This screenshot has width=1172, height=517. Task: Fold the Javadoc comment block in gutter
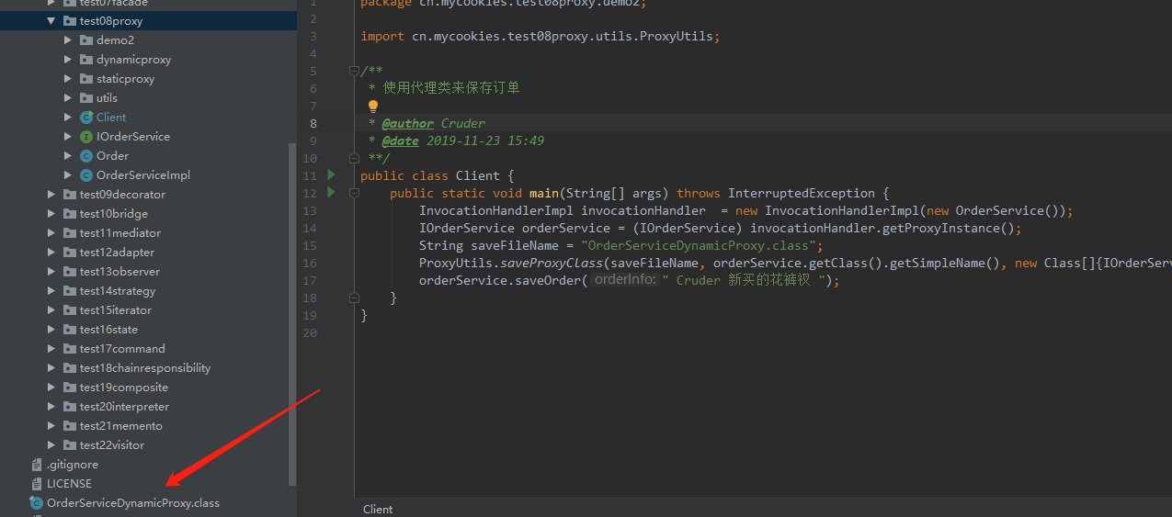coord(353,71)
